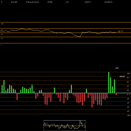Click the MR axis "80" label
This screenshot has width=131, height=131.
128,78
